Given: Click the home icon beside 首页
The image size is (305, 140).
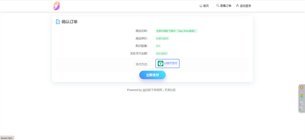Looking at the screenshot, I should 201,6.
